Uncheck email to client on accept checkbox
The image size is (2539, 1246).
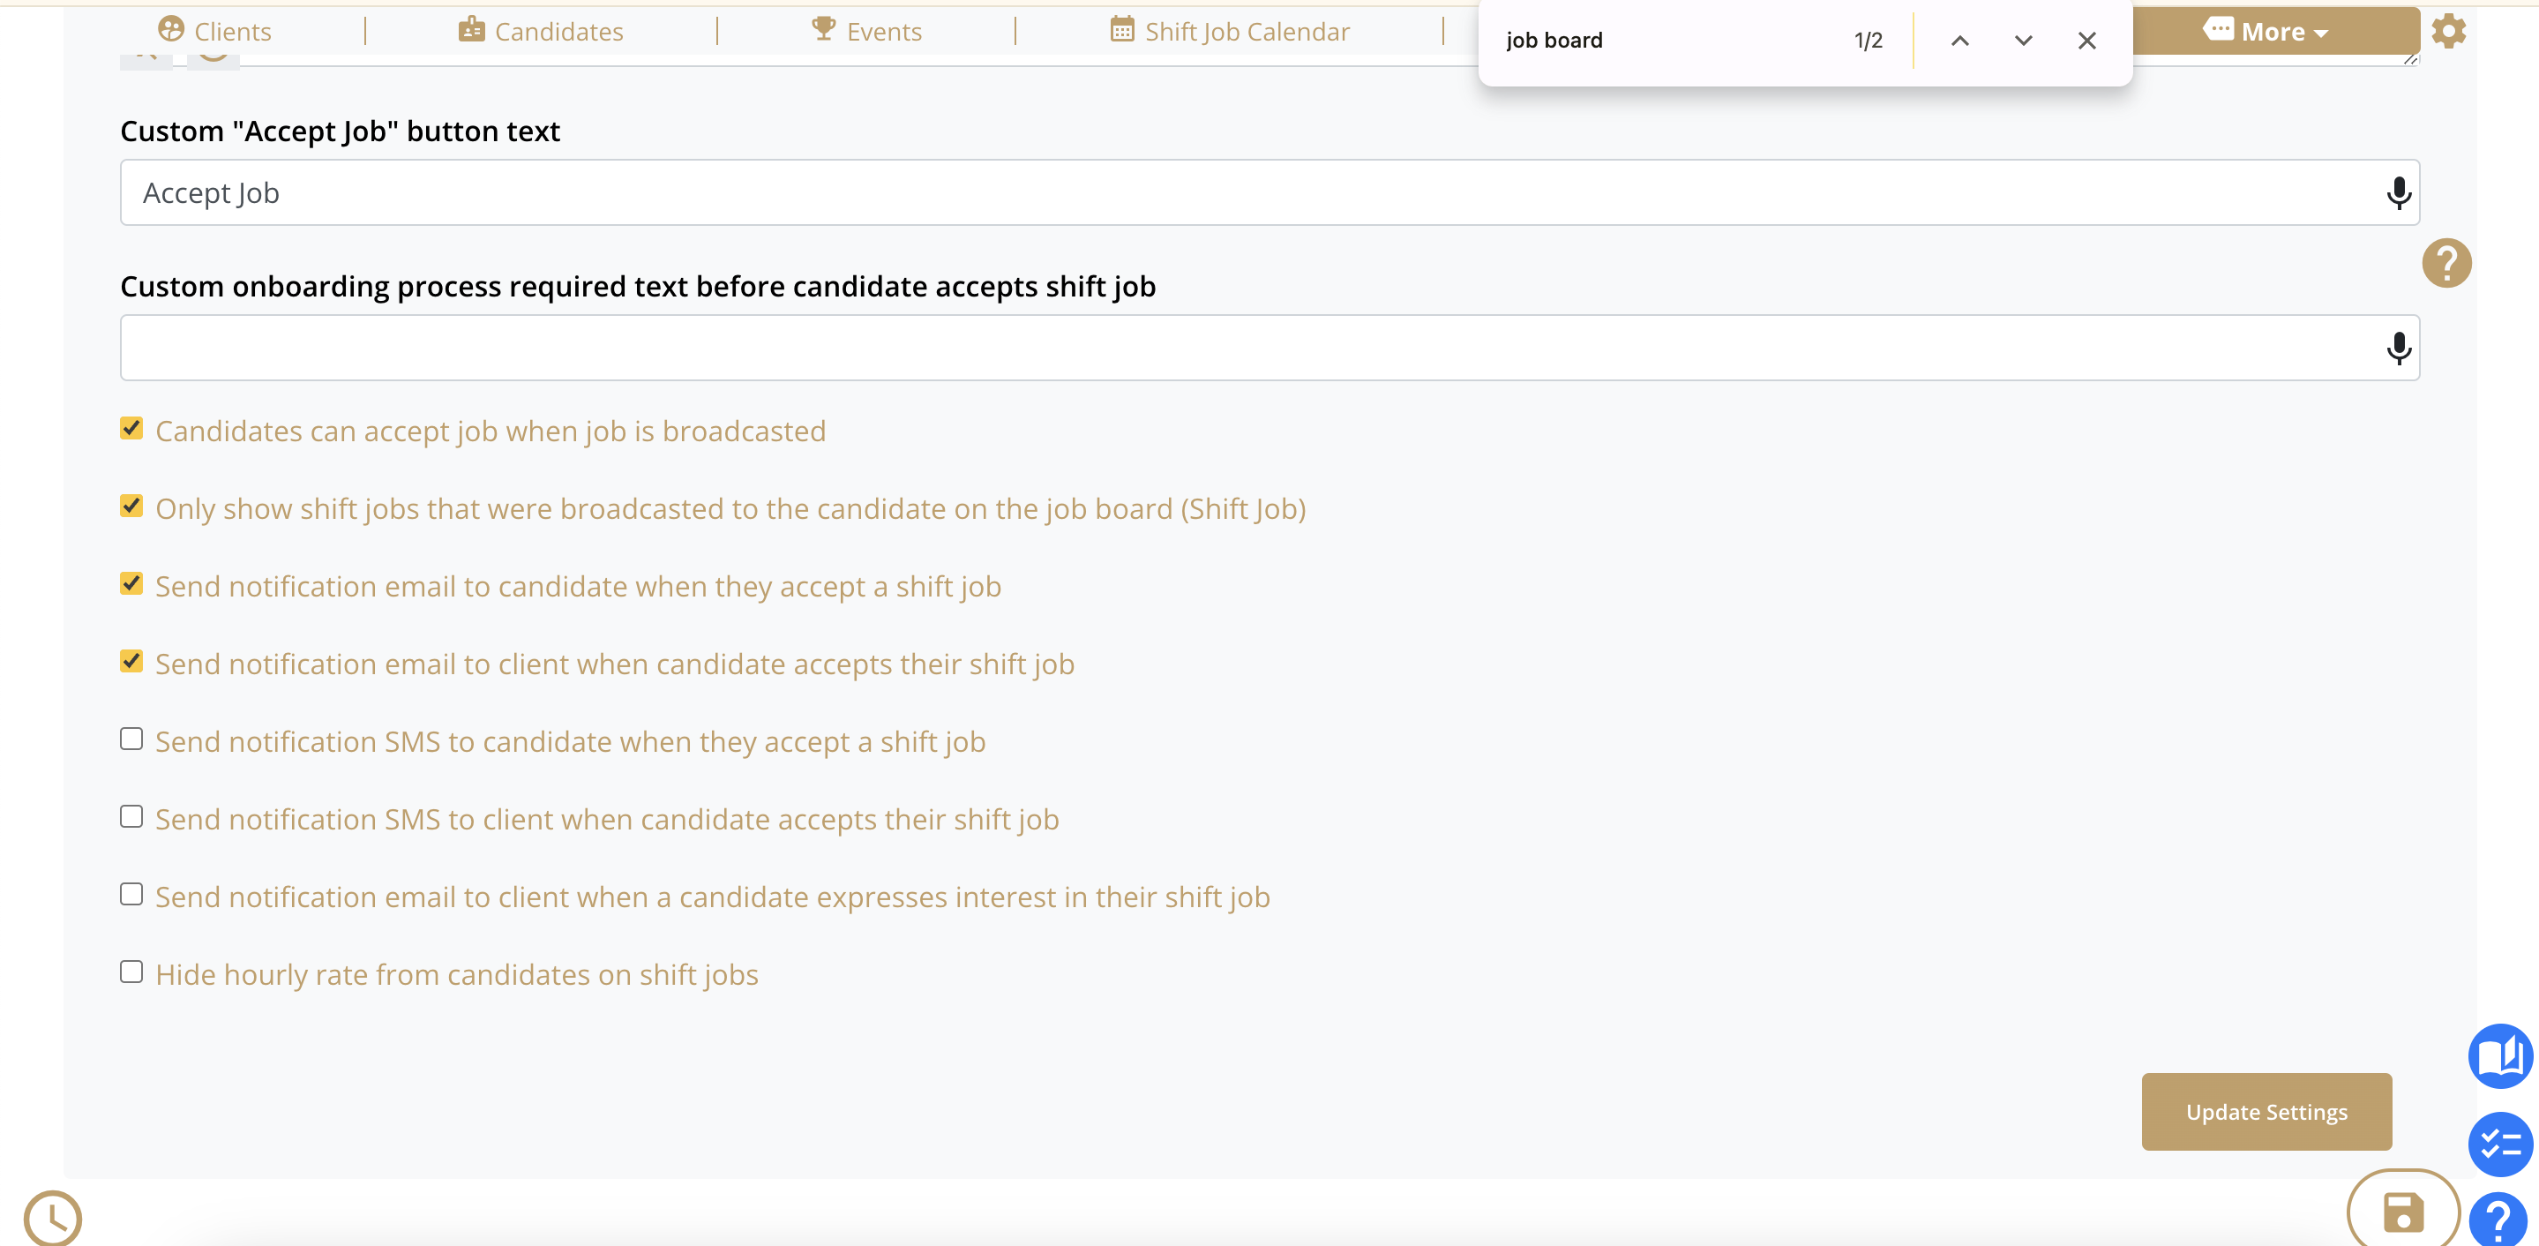pyautogui.click(x=131, y=660)
